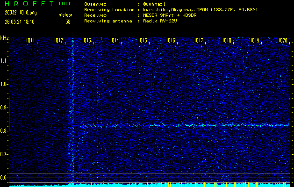Select the 1815 time marker
Viewport: 294px width, 187px height.
point(143,41)
